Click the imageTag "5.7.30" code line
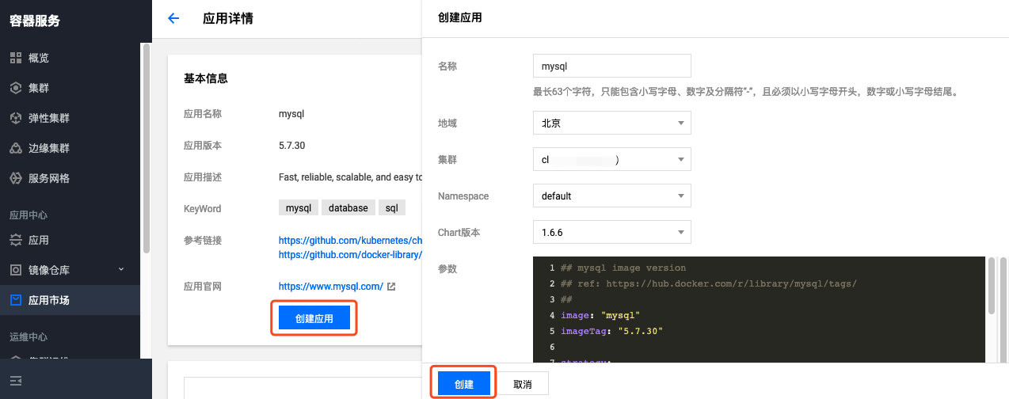This screenshot has width=1009, height=399. click(611, 331)
